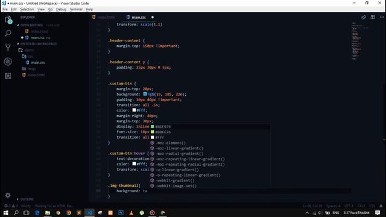Screen dimensions: 386x217
Task: Open Source Control view in activity bar
Action: click(x=8, y=47)
